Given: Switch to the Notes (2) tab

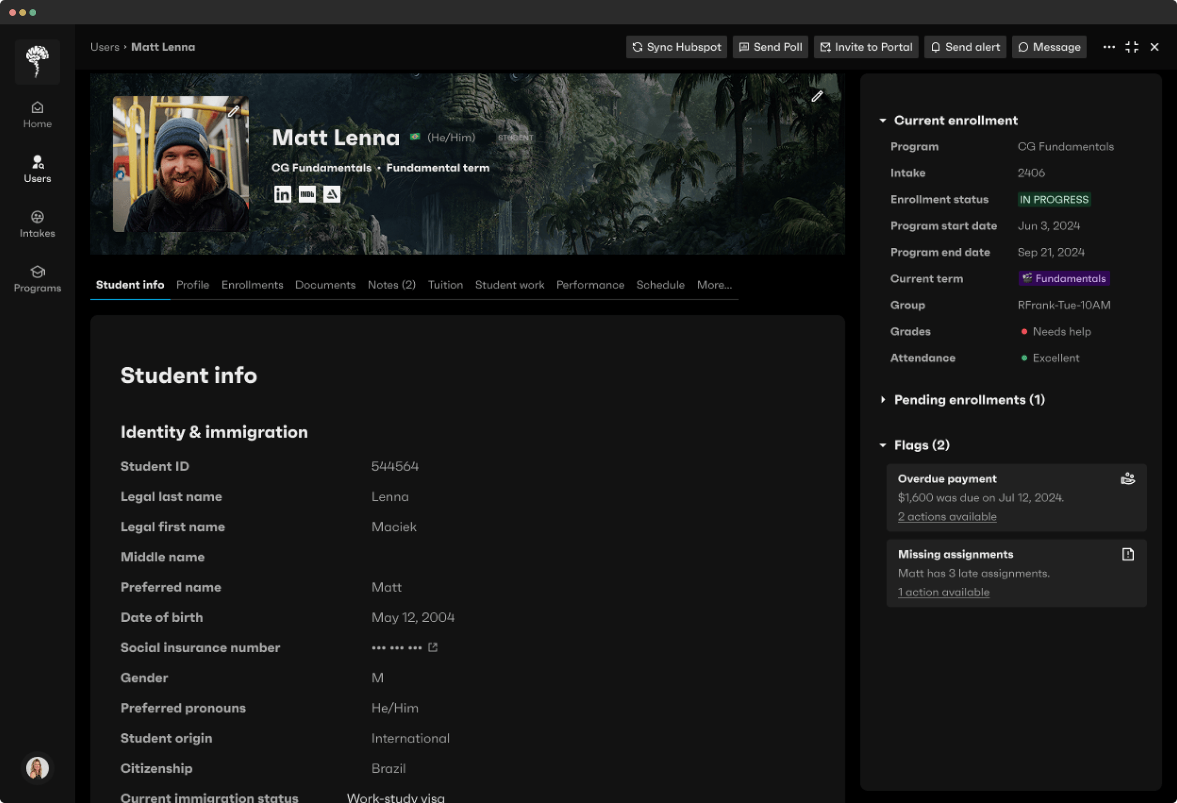Looking at the screenshot, I should tap(392, 285).
